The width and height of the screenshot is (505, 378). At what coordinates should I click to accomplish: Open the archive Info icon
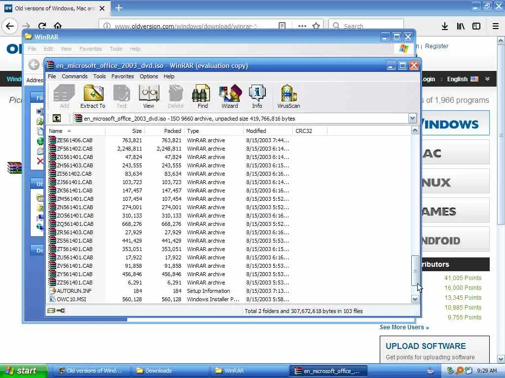pos(257,96)
